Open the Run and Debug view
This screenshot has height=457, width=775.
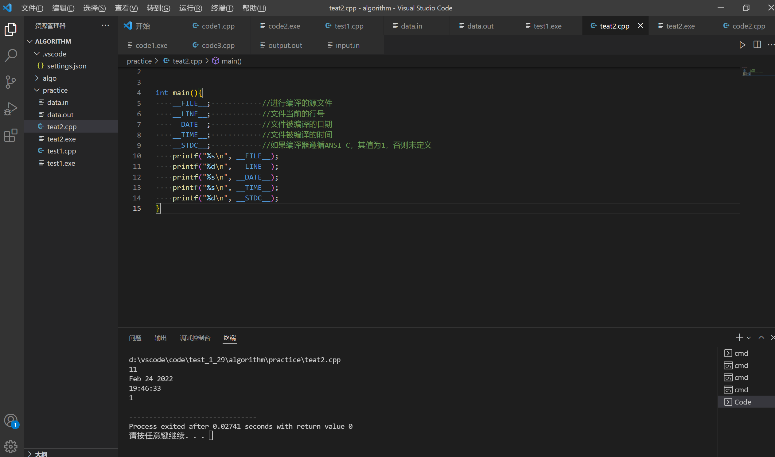11,109
